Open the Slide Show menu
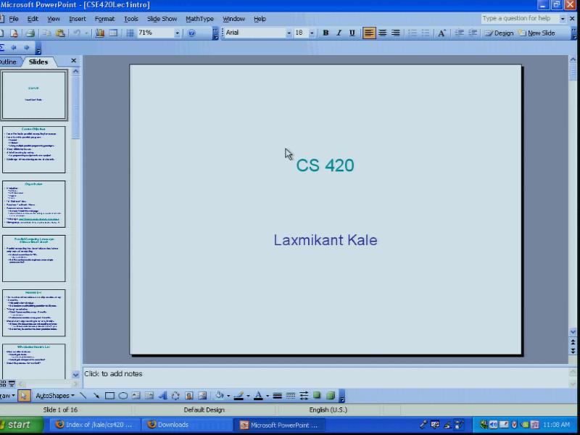 (x=162, y=19)
